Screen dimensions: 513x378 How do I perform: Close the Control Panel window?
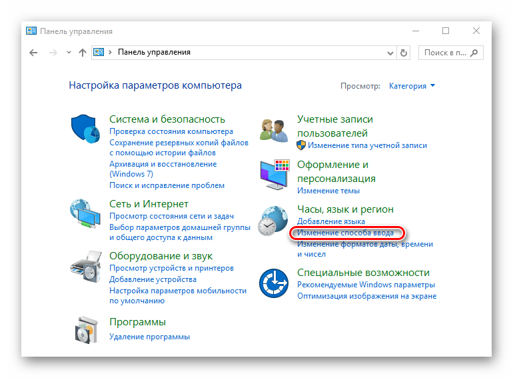click(476, 31)
